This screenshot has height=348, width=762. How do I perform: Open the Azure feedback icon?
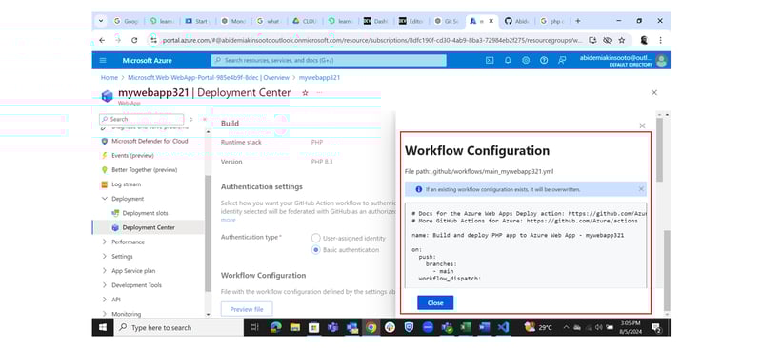coord(562,61)
